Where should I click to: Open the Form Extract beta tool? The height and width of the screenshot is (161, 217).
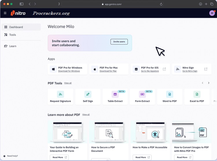pos(142,94)
